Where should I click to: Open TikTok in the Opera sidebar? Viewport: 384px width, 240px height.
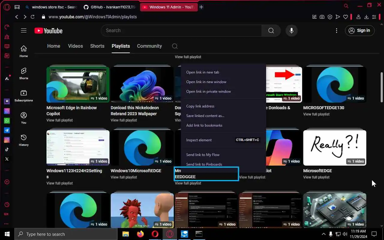tap(7, 149)
